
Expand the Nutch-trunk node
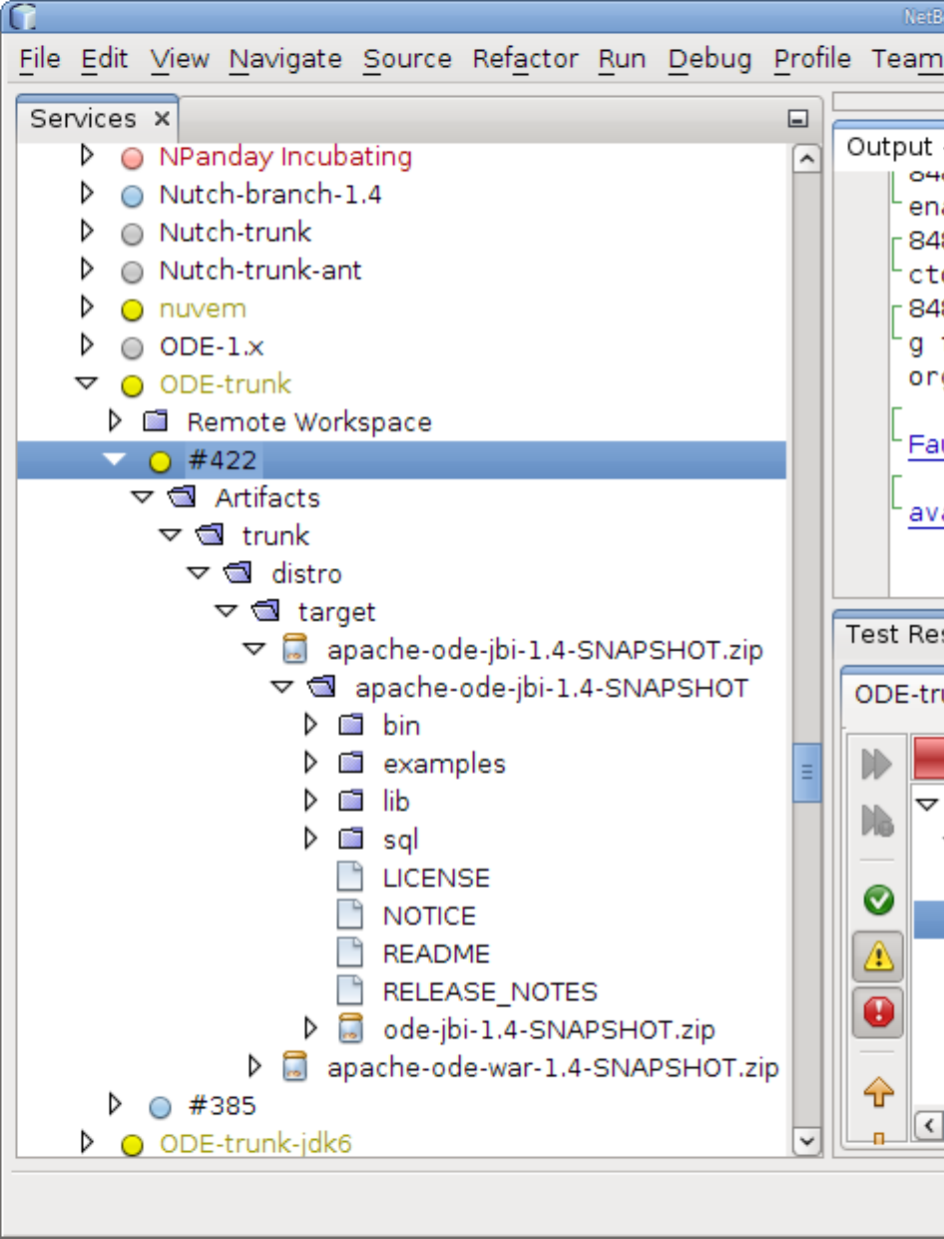(87, 232)
